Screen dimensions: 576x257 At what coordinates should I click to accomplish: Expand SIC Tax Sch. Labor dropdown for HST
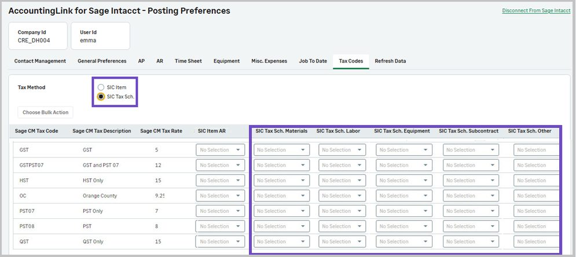pos(343,181)
